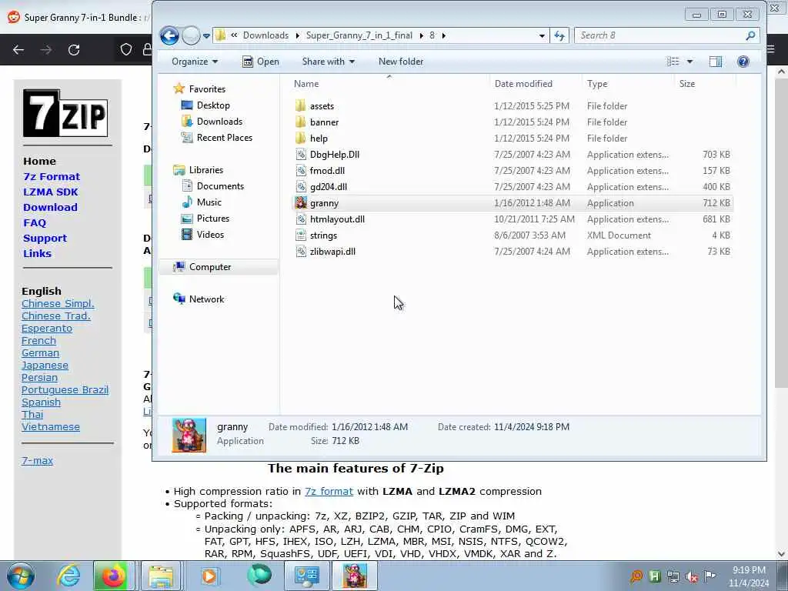This screenshot has height=591, width=788.
Task: Toggle the preview pane button
Action: 716,62
